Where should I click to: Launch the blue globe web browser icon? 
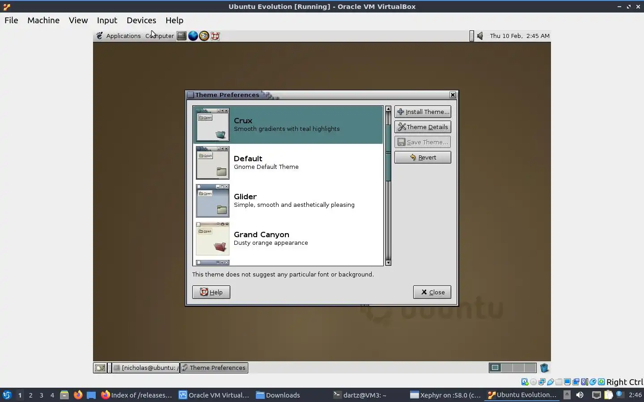[x=193, y=36]
